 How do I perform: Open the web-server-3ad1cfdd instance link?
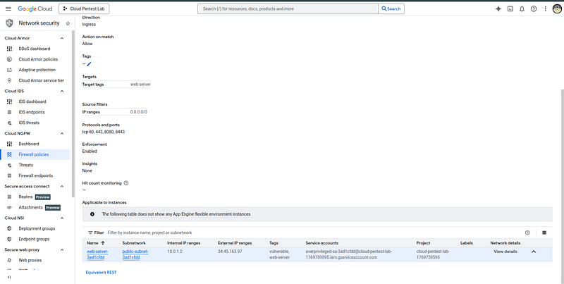click(x=97, y=254)
